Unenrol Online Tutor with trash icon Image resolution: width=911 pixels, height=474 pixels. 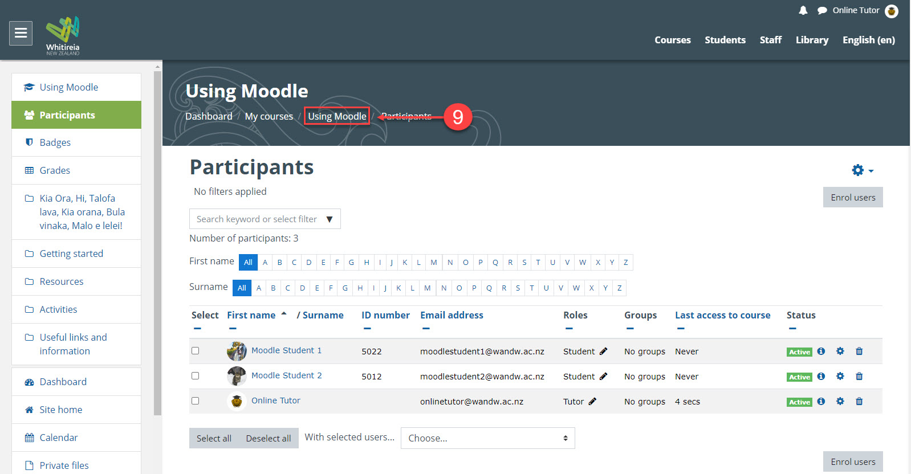pyautogui.click(x=859, y=402)
